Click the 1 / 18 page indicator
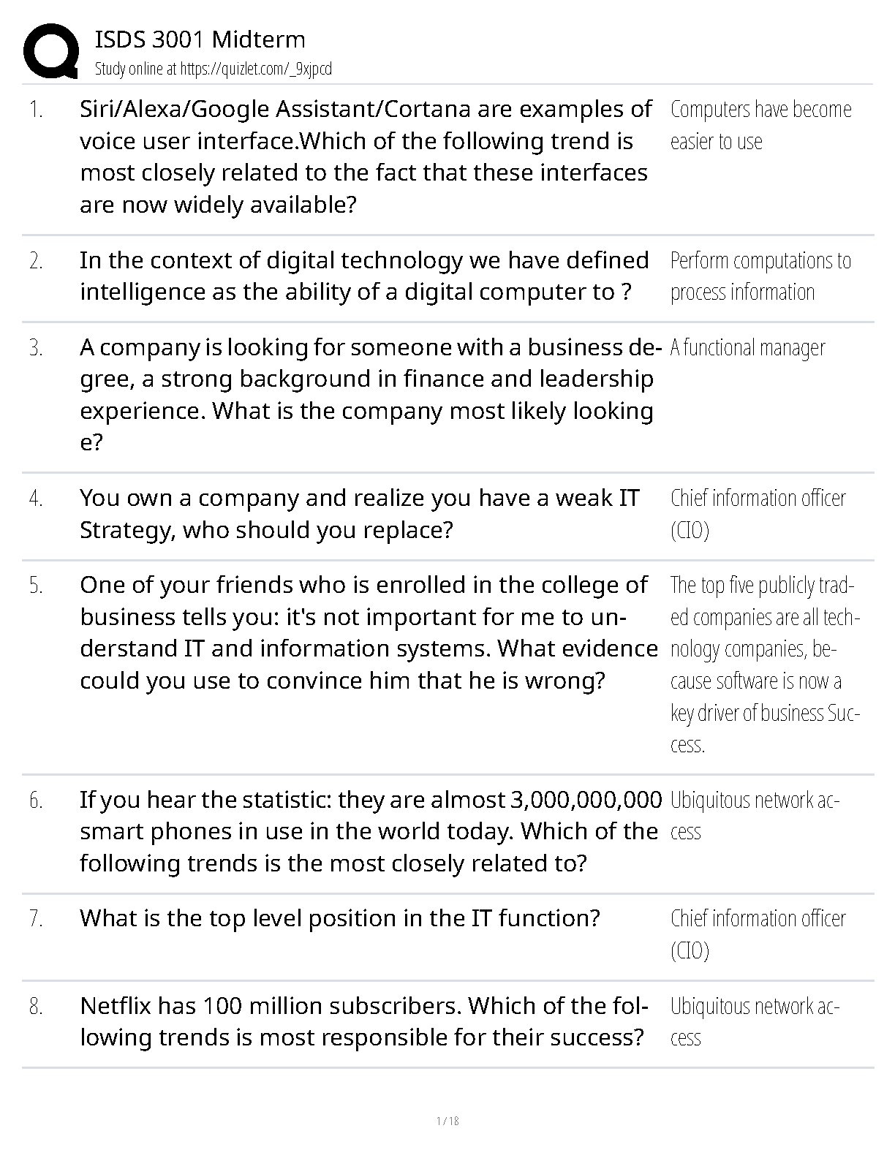Image resolution: width=895 pixels, height=1158 pixels. [447, 1121]
